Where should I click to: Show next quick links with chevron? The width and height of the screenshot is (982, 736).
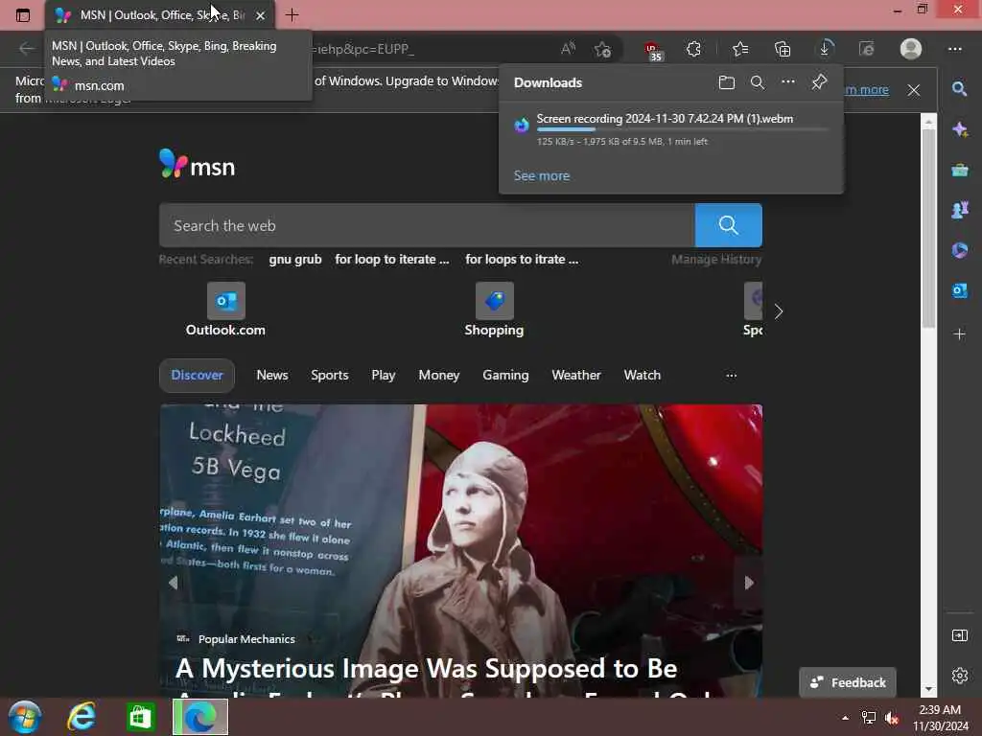point(779,311)
